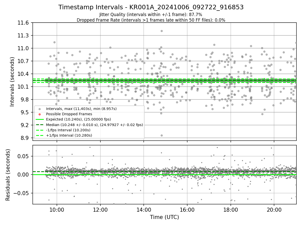Click the 'Jitter Quality' subtitle line showing 87.7%
The image size is (302, 226).
point(151,15)
